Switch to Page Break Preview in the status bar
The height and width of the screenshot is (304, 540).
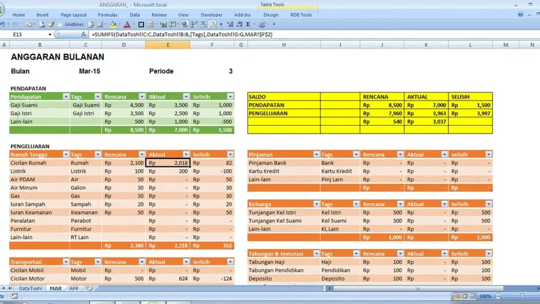pyautogui.click(x=472, y=296)
